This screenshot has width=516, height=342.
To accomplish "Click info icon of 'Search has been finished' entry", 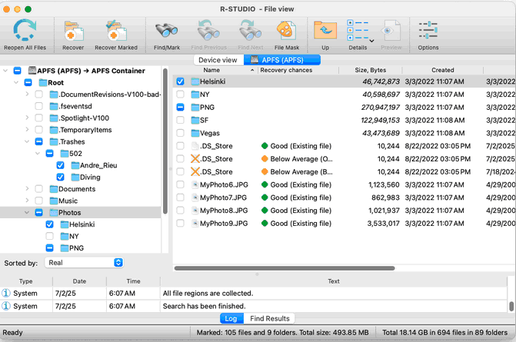I will click(6, 306).
